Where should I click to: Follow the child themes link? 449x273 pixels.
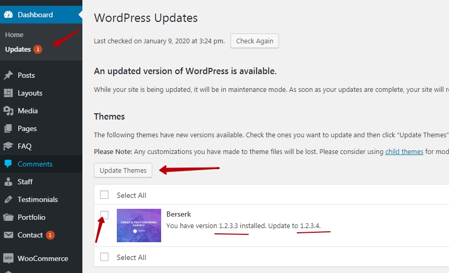click(x=404, y=152)
